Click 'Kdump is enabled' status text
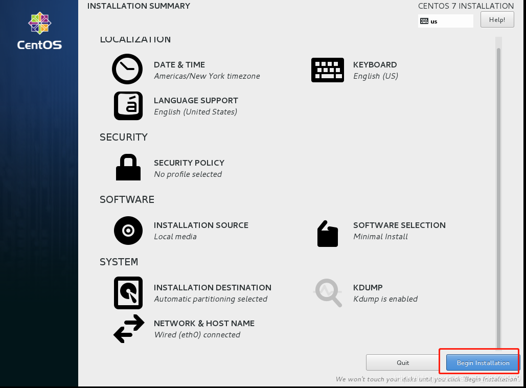This screenshot has height=388, width=526. 385,299
